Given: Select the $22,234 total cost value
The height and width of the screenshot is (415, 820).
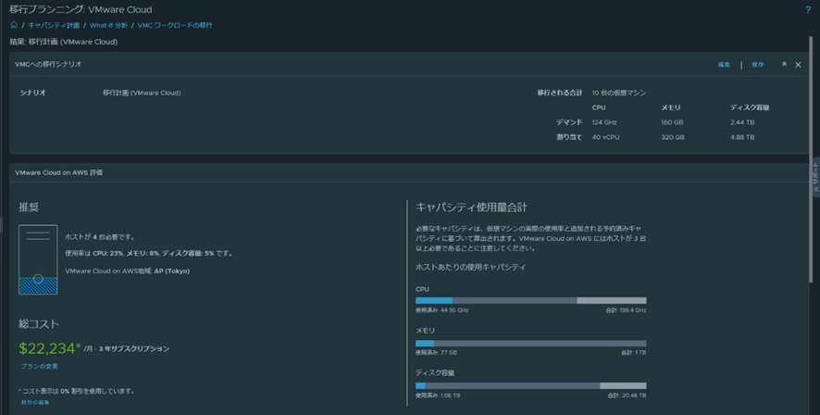Looking at the screenshot, I should tap(50, 348).
